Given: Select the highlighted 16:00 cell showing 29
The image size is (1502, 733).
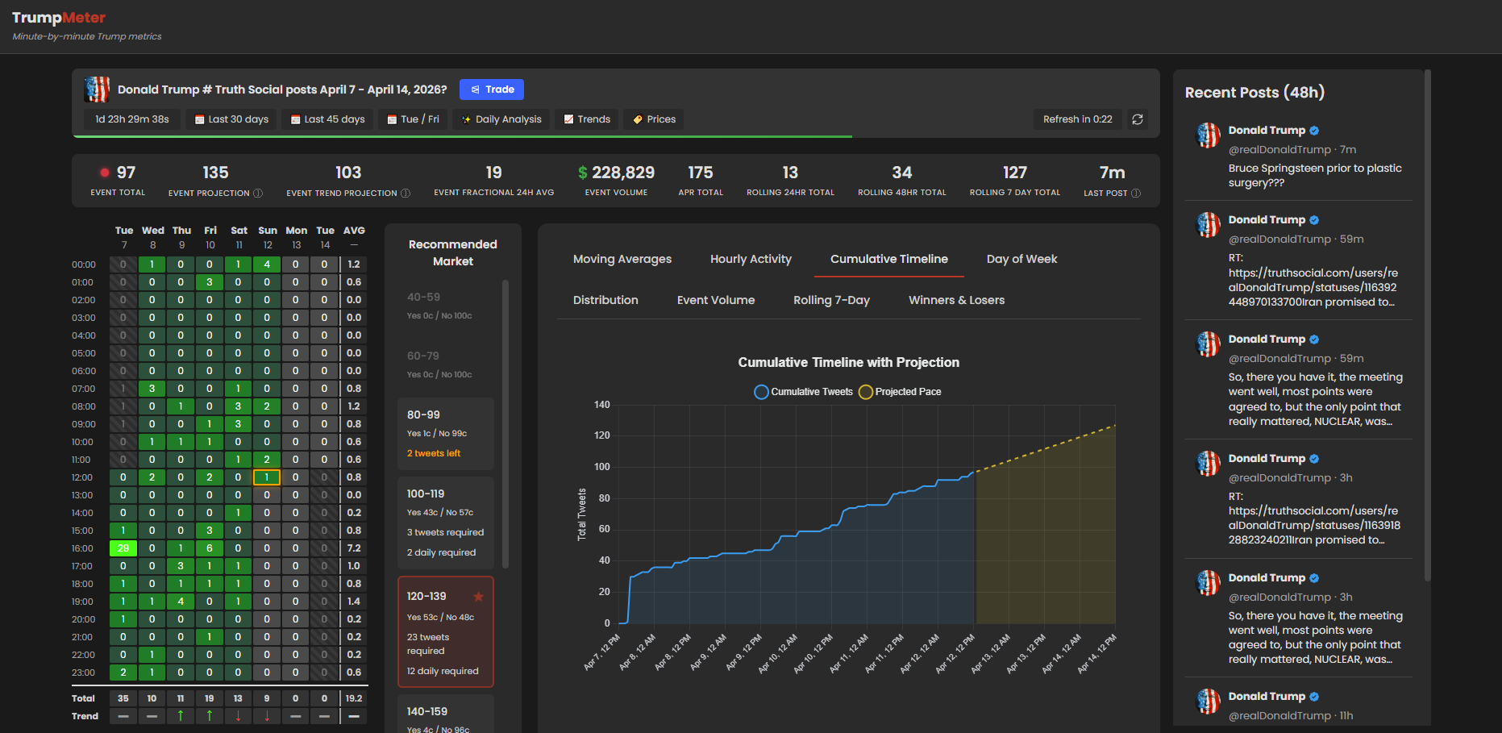Looking at the screenshot, I should click(x=123, y=548).
